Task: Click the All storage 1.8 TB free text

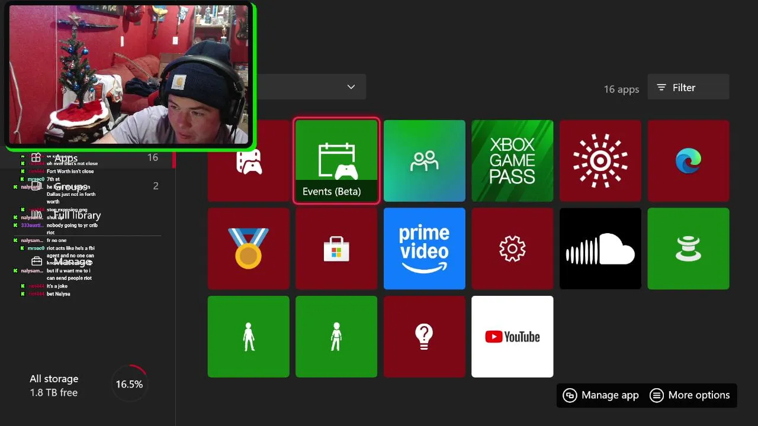Action: pos(54,385)
